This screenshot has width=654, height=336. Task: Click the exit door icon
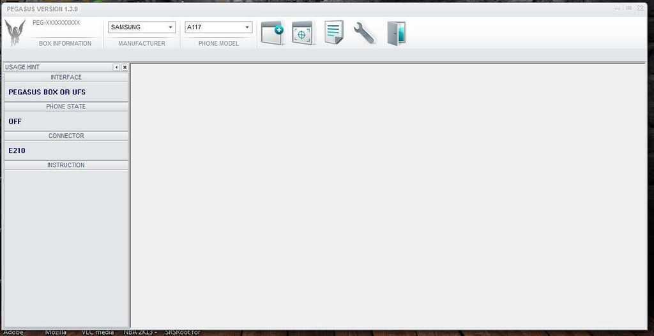coord(396,33)
